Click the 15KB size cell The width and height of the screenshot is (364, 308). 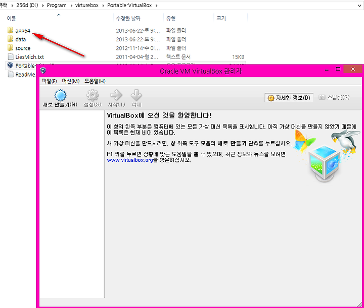click(x=238, y=57)
